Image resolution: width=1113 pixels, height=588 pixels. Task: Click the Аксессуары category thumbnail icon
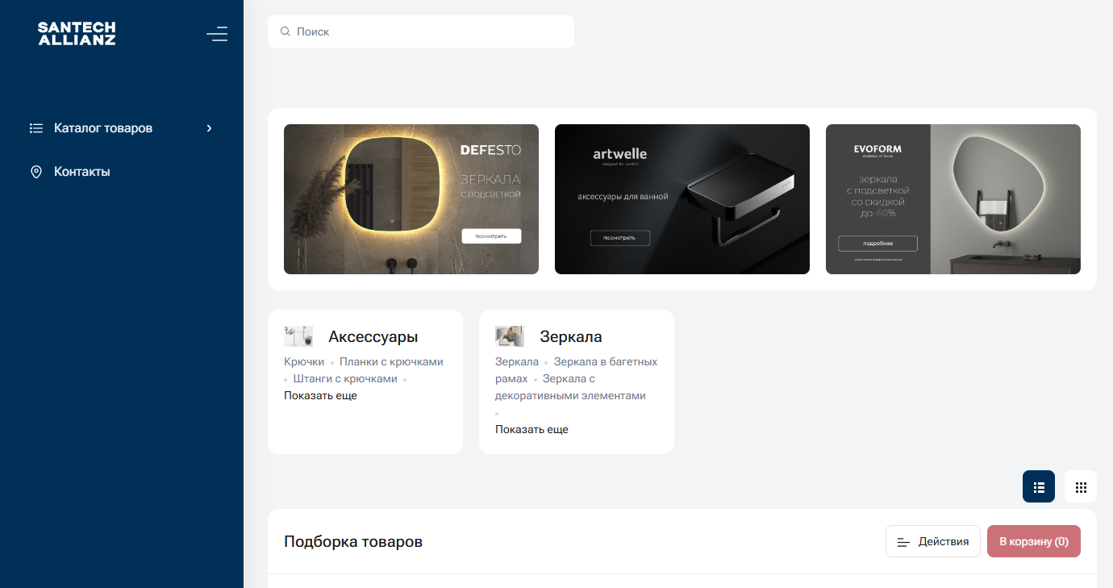pos(298,336)
